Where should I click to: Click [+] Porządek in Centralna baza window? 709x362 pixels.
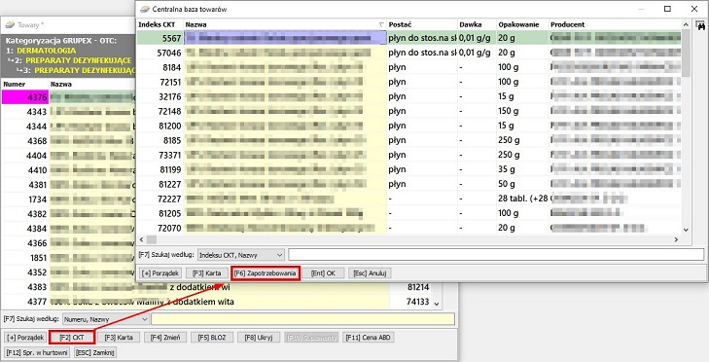point(160,273)
